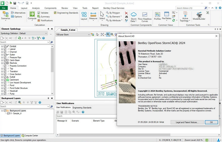Open the By Attribute dropdown arrow
The image size is (222, 142).
[122, 20]
